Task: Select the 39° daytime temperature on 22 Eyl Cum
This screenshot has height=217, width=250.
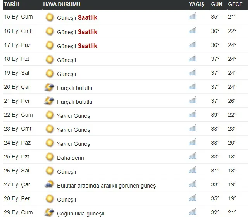Action: point(215,115)
